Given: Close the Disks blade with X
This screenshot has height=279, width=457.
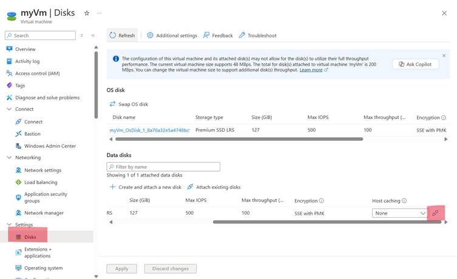Looking at the screenshot, I should 444,13.
